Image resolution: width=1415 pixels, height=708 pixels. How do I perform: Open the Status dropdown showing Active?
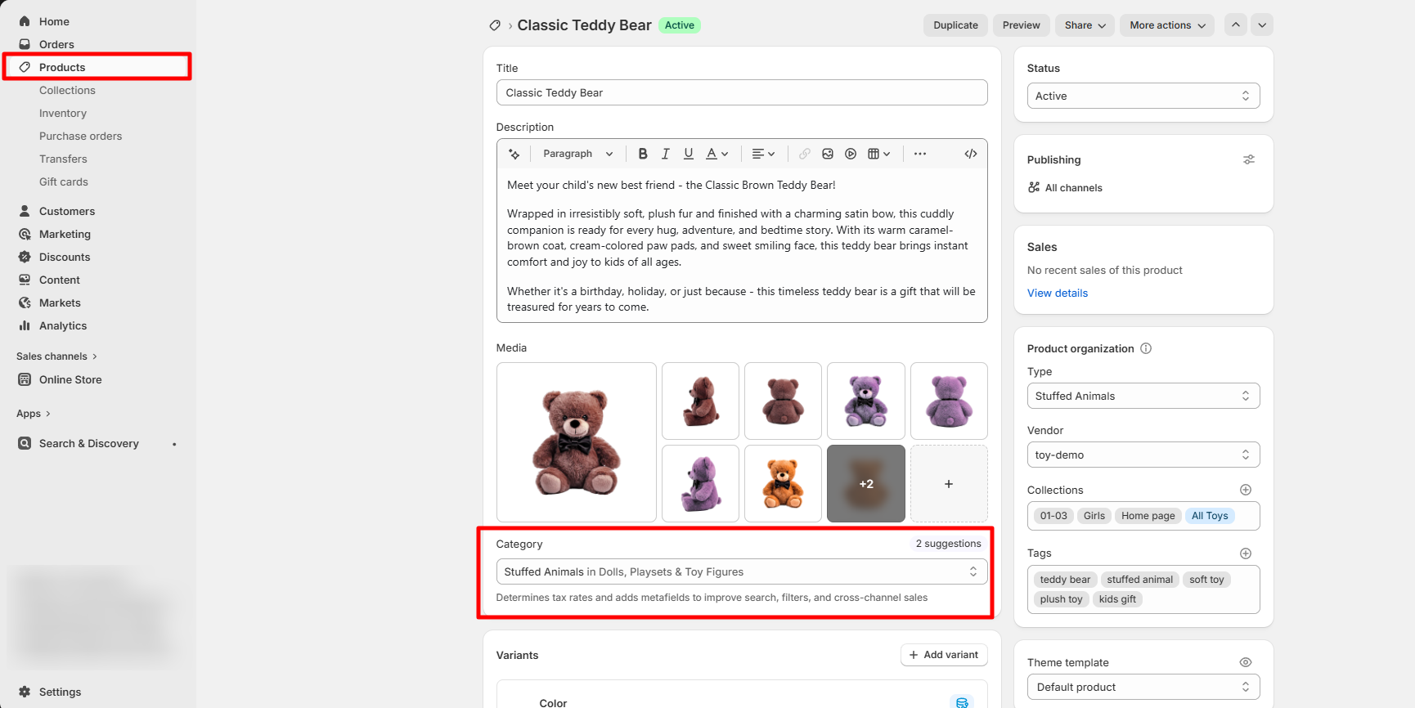[1143, 96]
